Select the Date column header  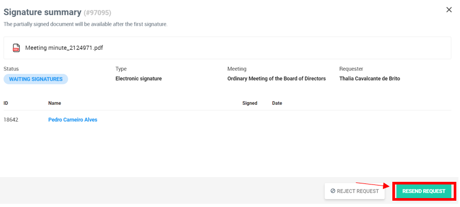pos(277,103)
